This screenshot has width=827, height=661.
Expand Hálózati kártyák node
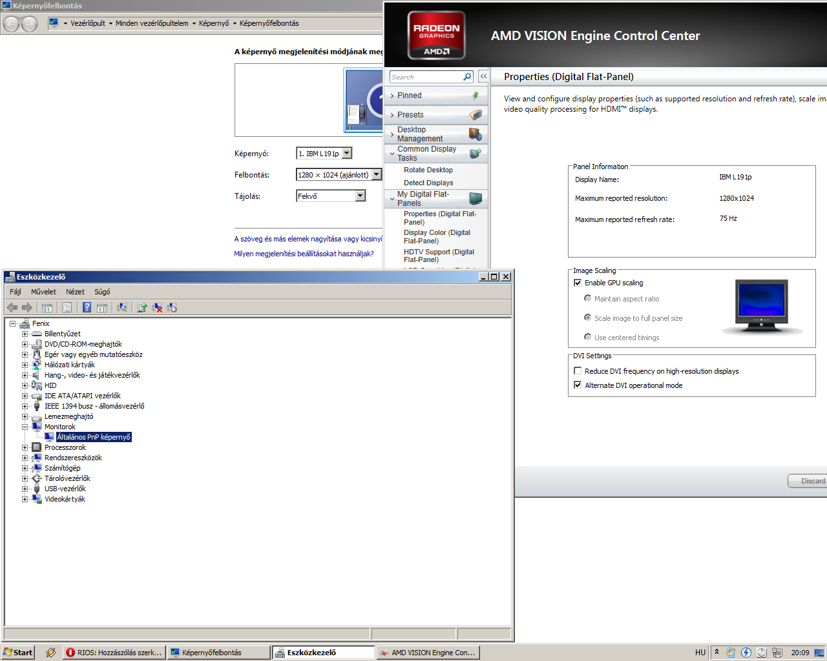point(25,365)
